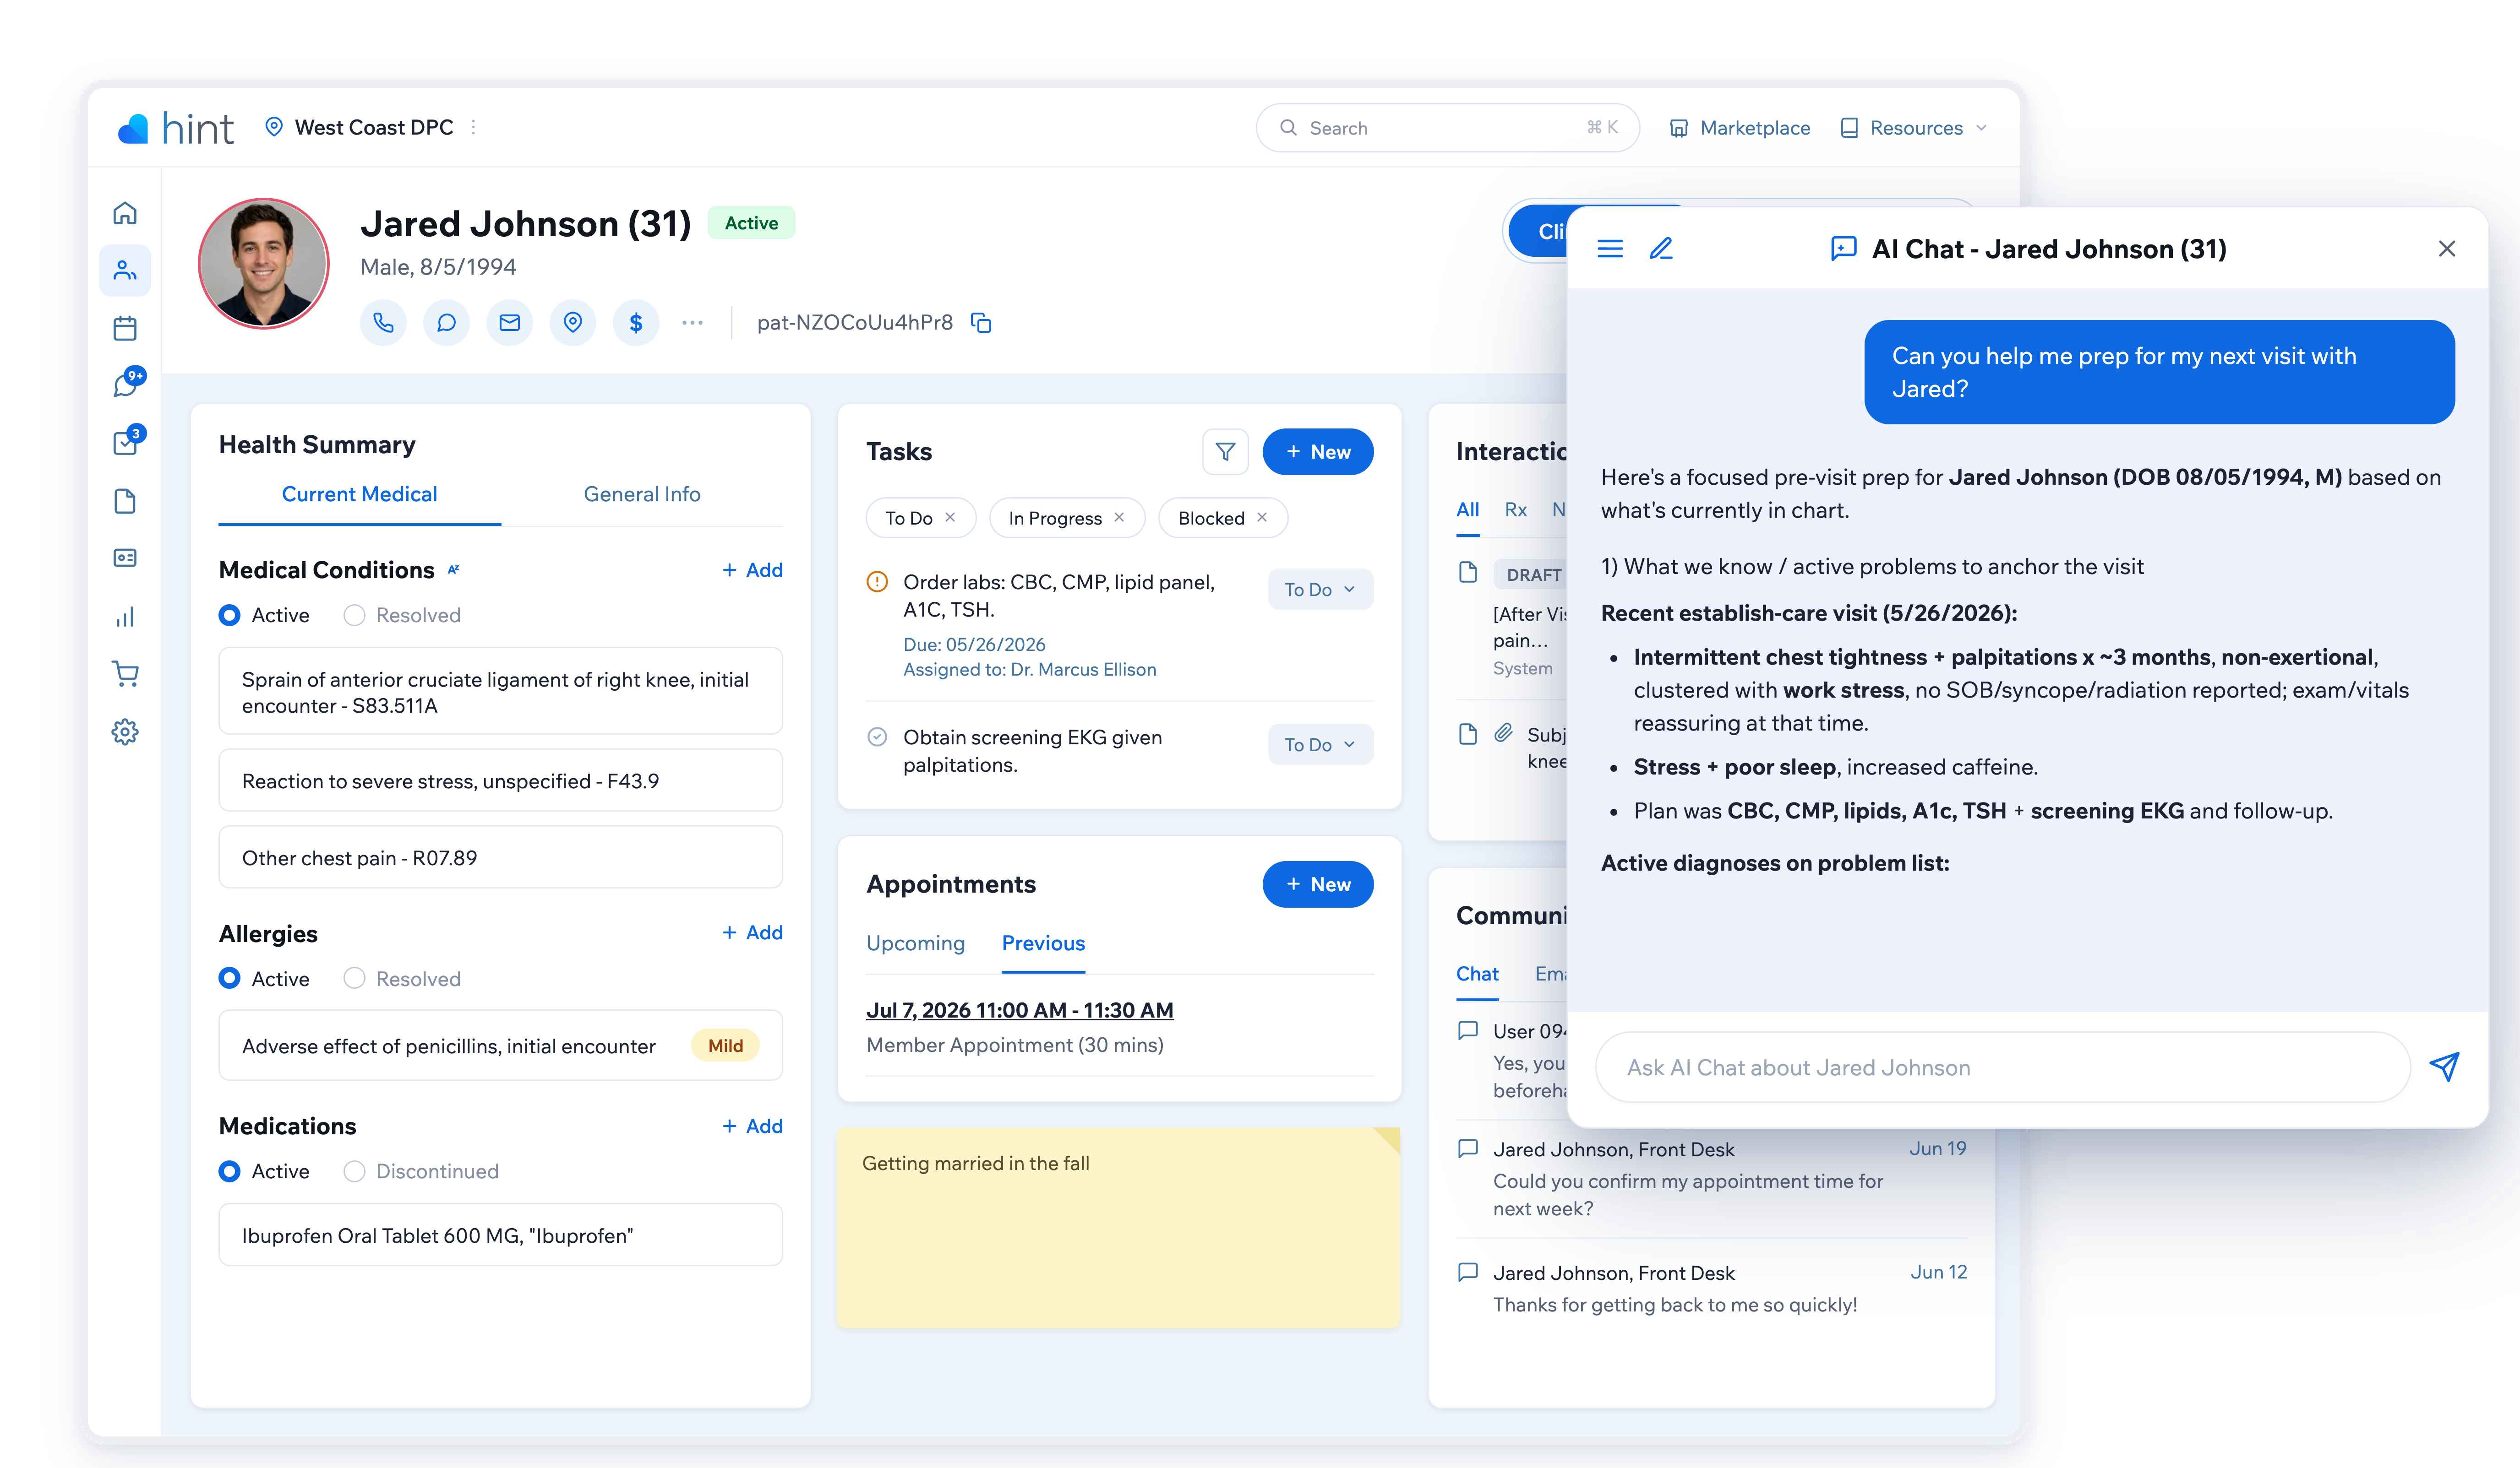
Task: Open the shopping cart sidebar icon
Action: tap(125, 675)
